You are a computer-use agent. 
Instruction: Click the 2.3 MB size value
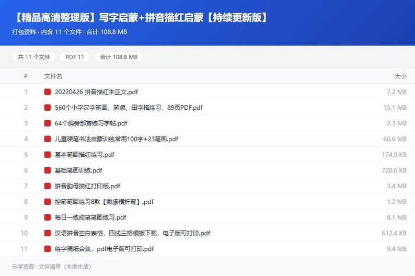[x=397, y=123]
